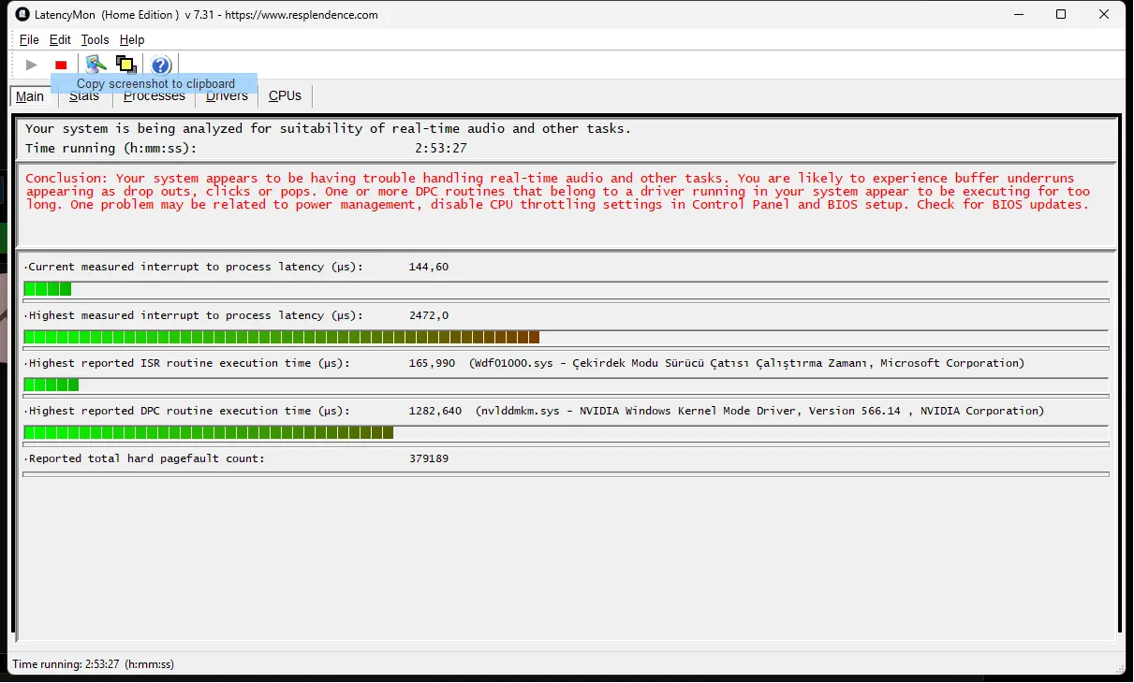The image size is (1134, 683).
Task: Switch to the Processes tab
Action: (x=155, y=95)
